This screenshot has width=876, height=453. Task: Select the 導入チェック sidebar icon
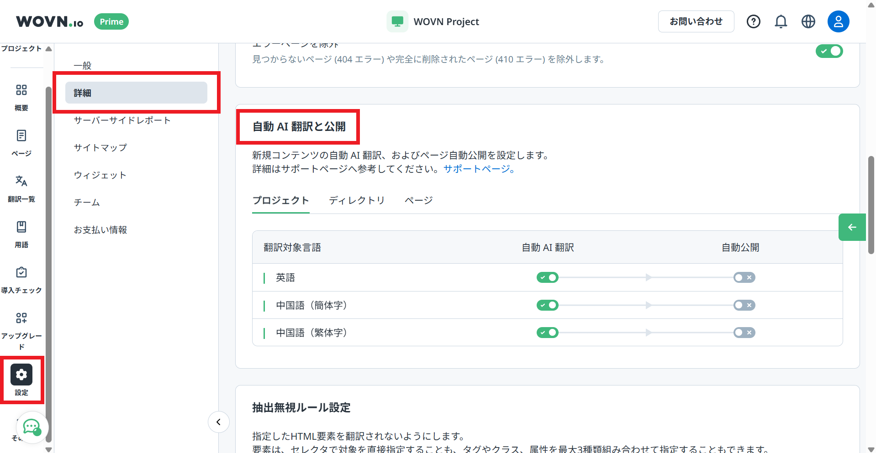(x=21, y=278)
